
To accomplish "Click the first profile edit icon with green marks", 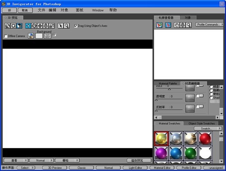I will tap(160, 25).
